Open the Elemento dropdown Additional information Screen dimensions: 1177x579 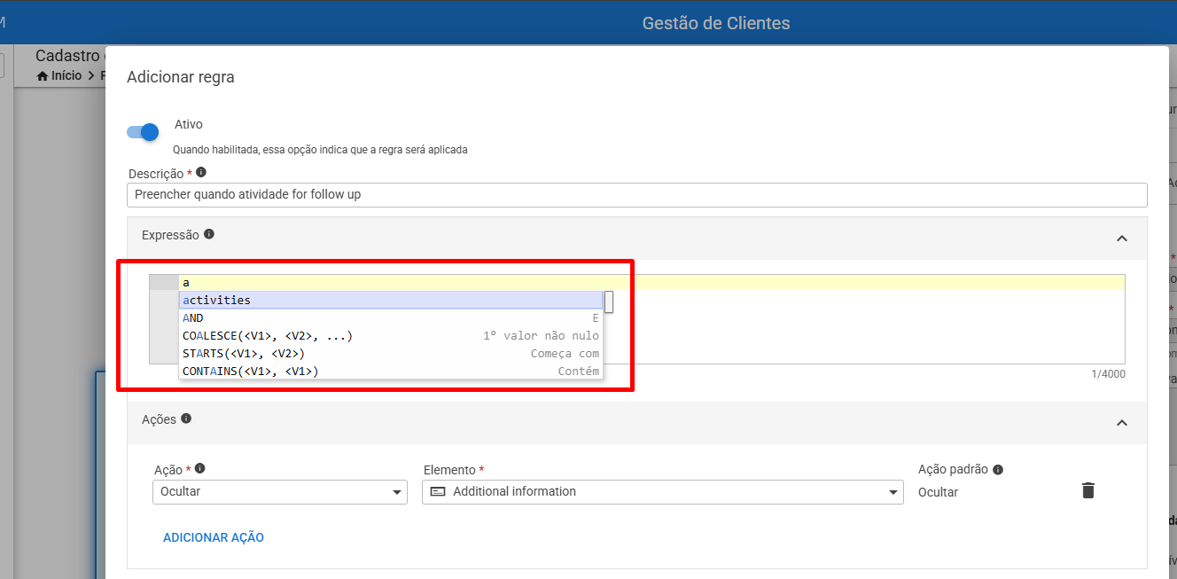click(x=663, y=492)
